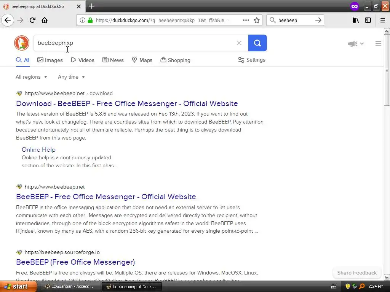The width and height of the screenshot is (390, 292).
Task: Click the green padlock security icon
Action: (90, 20)
